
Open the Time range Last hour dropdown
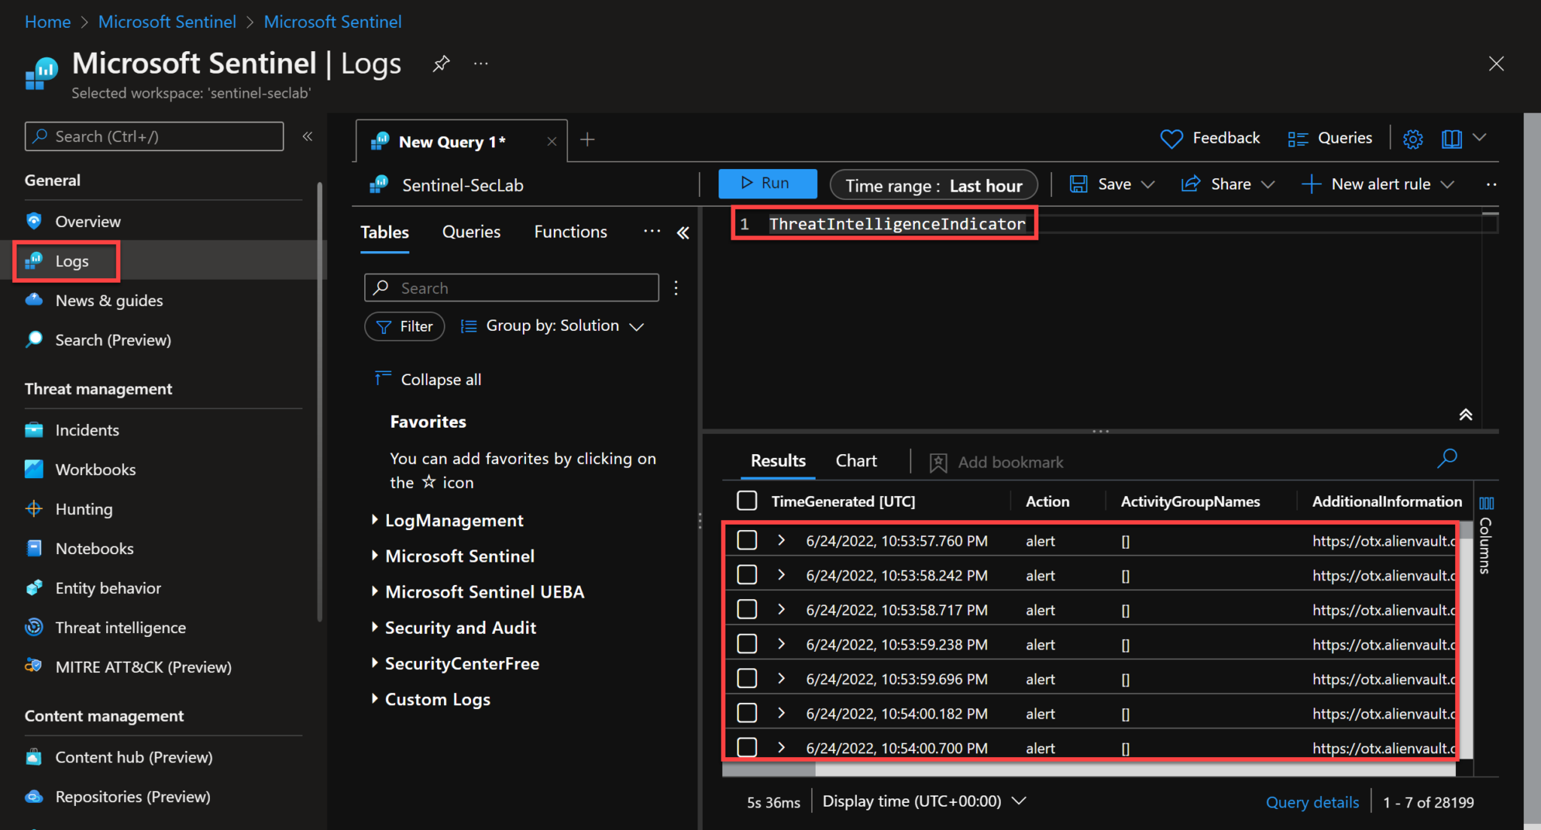933,185
